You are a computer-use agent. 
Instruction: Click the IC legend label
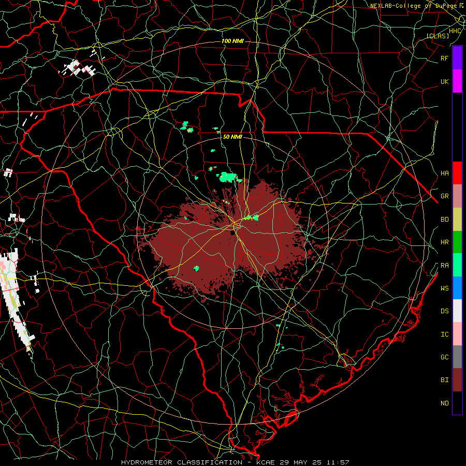(x=444, y=334)
